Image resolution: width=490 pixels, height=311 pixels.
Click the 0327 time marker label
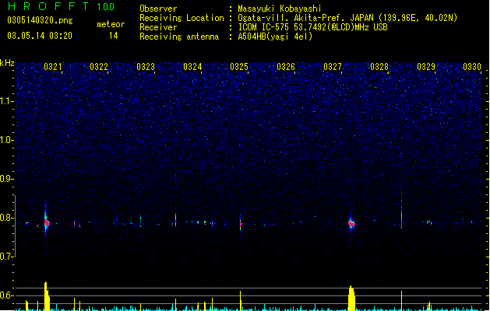[x=333, y=67]
